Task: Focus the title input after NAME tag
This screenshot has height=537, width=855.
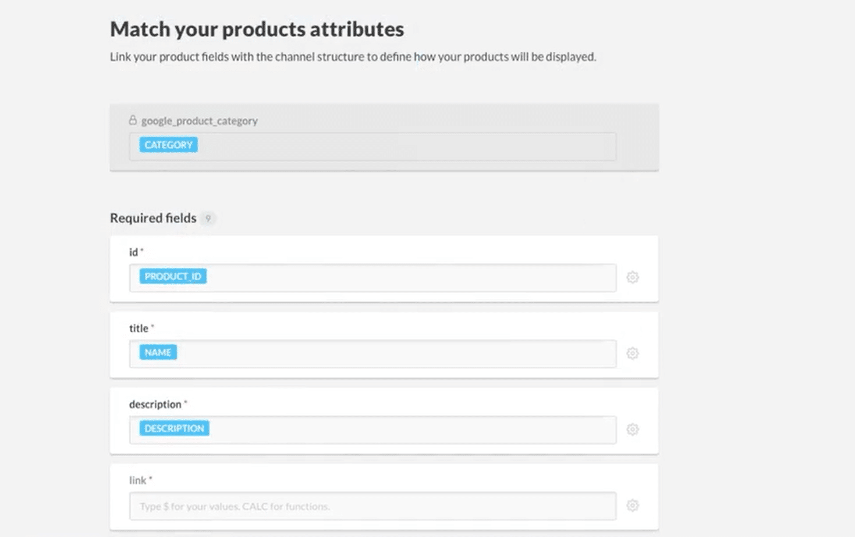Action: click(396, 354)
